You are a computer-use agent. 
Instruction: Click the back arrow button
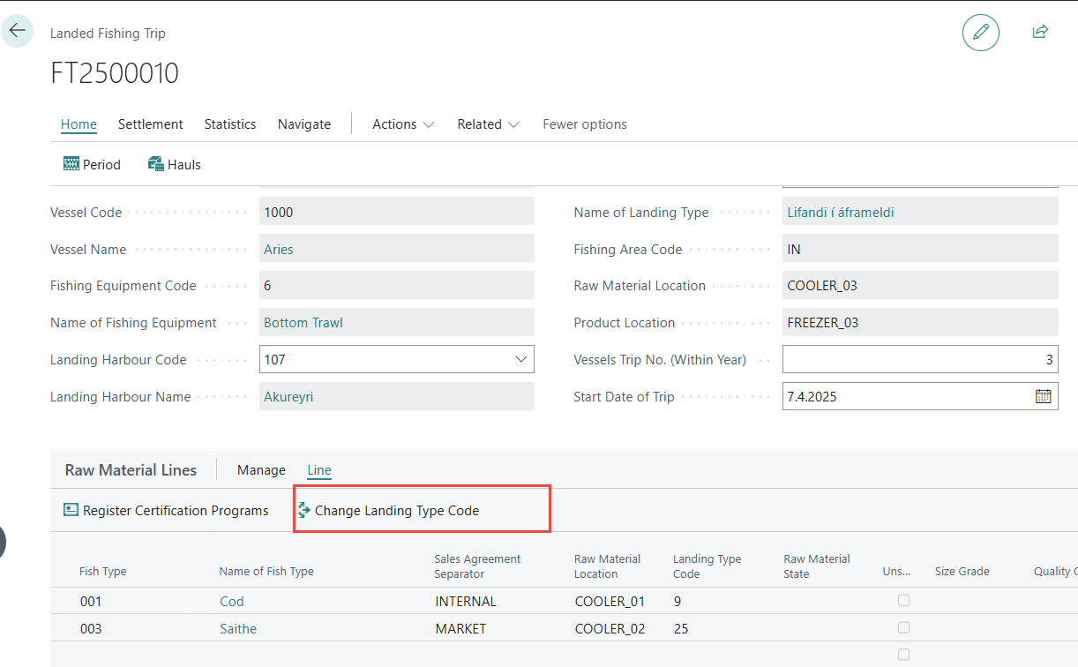point(17,31)
